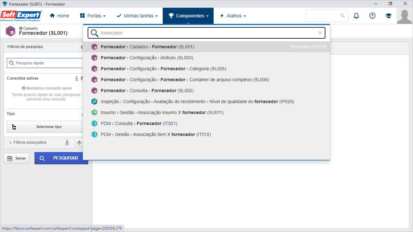The height and width of the screenshot is (232, 413).
Task: Add an advanced filter with plus button
Action: coord(79,143)
